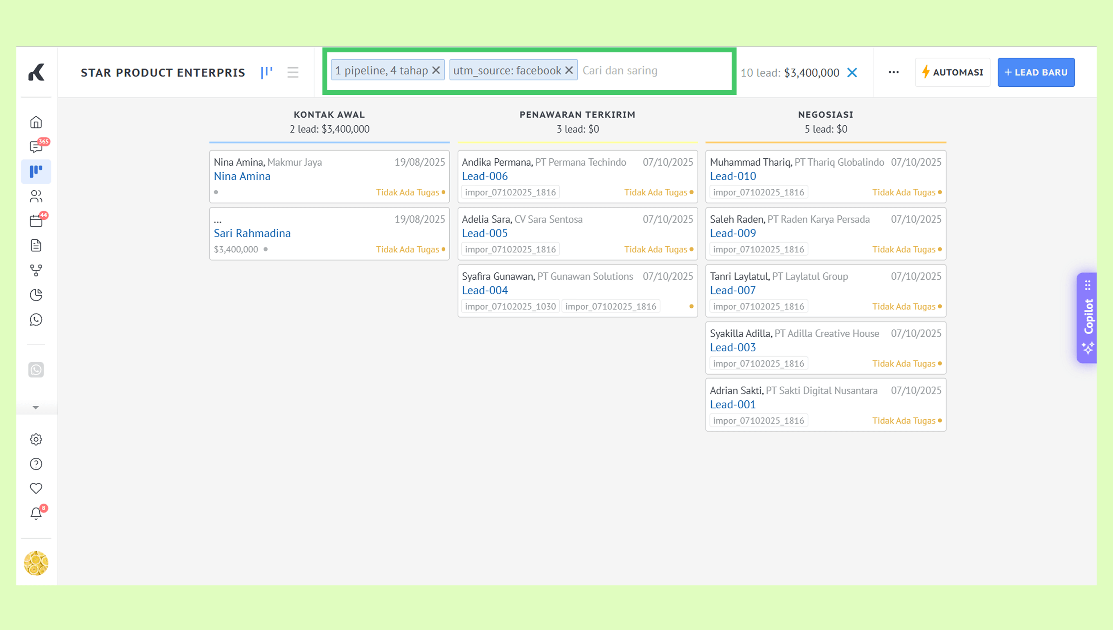The image size is (1113, 630).
Task: Click the AUTOMASI button
Action: pyautogui.click(x=953, y=72)
